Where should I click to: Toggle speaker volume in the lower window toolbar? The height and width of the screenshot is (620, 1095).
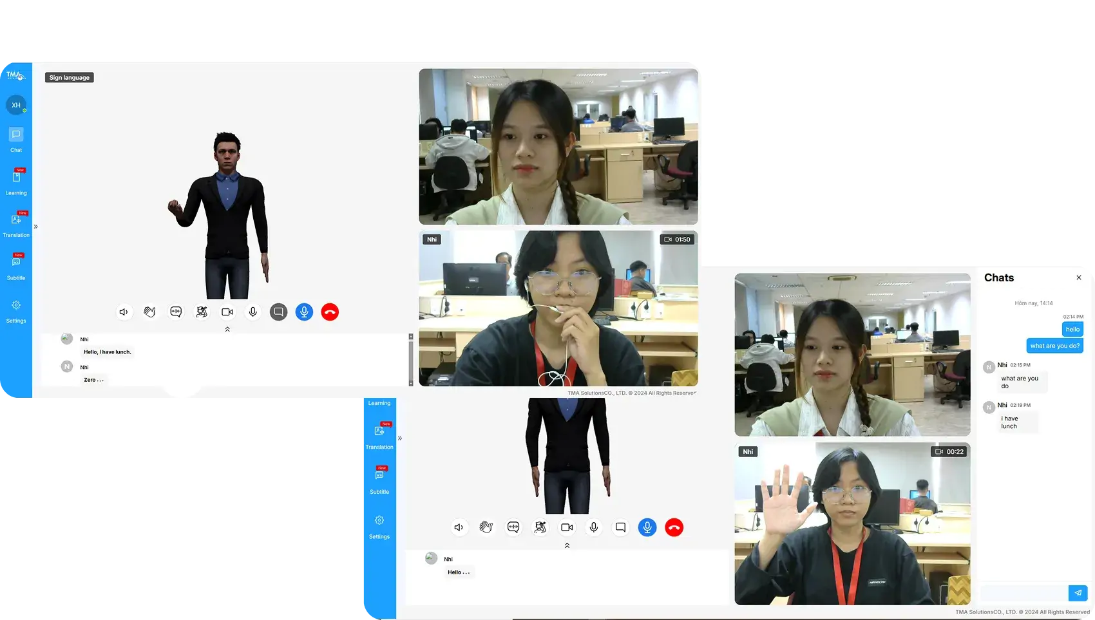point(459,527)
